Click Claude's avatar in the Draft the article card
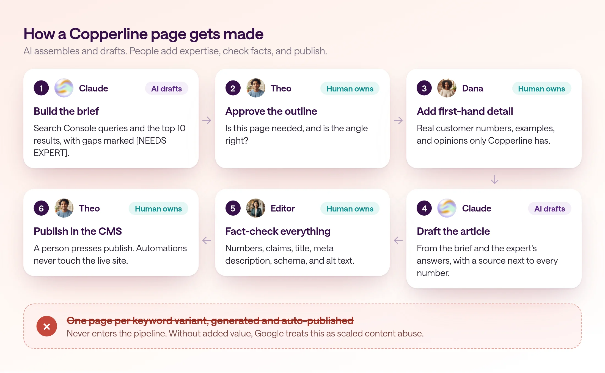The image size is (605, 373). (x=447, y=208)
